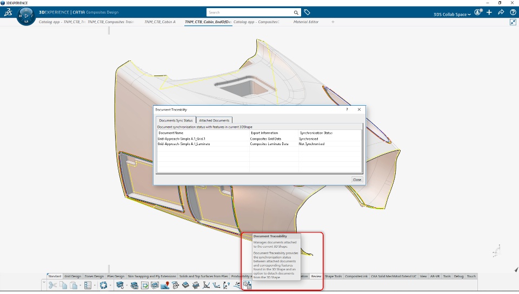This screenshot has width=519, height=294.
Task: Select the Grid-Approach-Simple A.1_Laminate row
Action: pyautogui.click(x=259, y=144)
